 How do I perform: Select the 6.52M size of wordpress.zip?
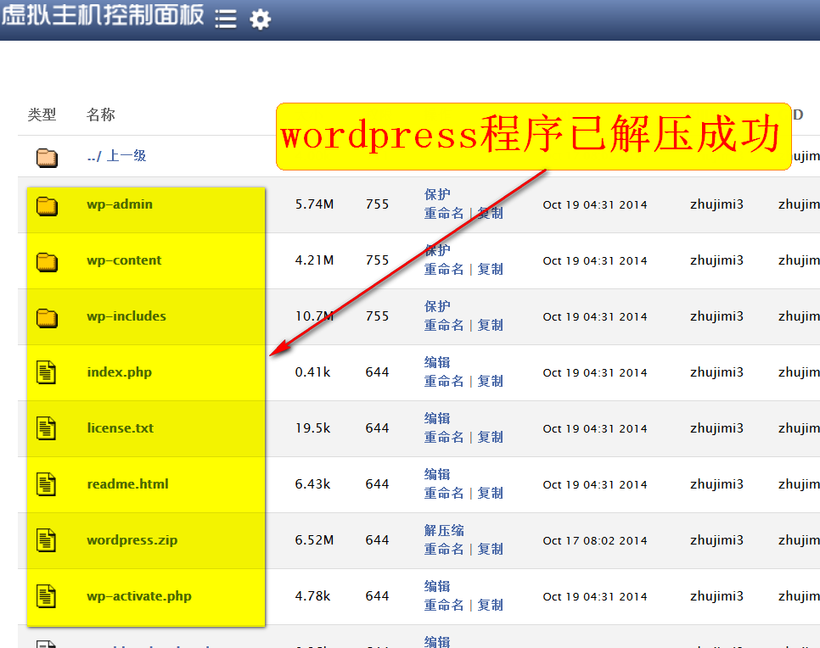(314, 539)
